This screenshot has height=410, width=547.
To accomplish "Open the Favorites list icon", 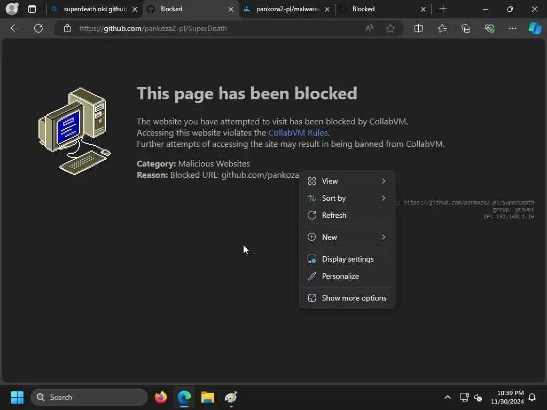I will pyautogui.click(x=442, y=28).
